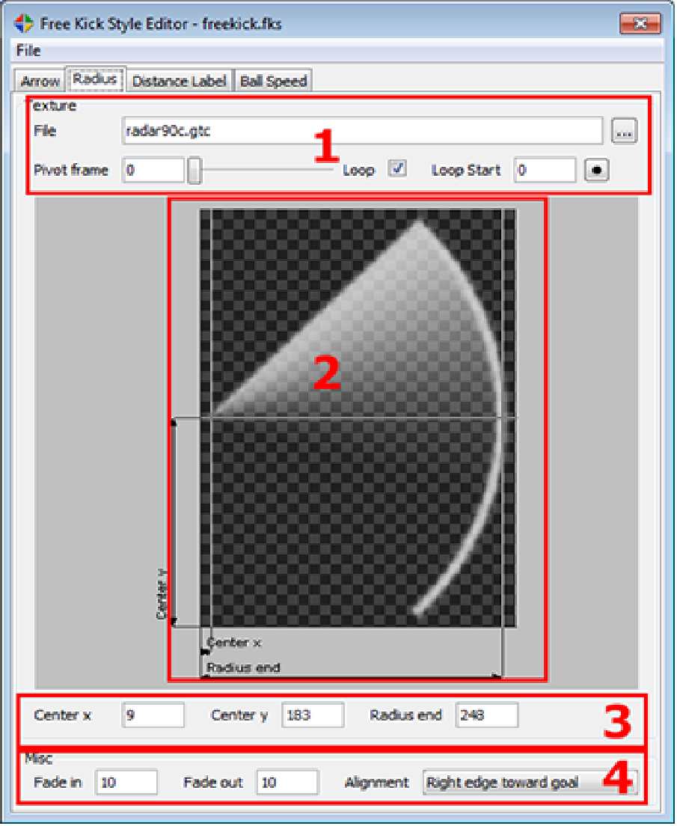Select the Center y value box
The width and height of the screenshot is (677, 826).
tap(312, 715)
